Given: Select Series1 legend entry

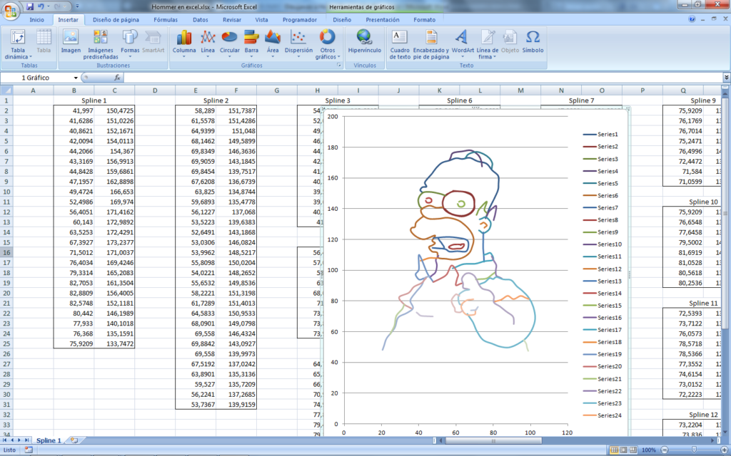Looking at the screenshot, I should pyautogui.click(x=600, y=135).
